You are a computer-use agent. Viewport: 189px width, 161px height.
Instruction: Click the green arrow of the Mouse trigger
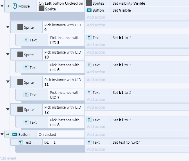8,6
